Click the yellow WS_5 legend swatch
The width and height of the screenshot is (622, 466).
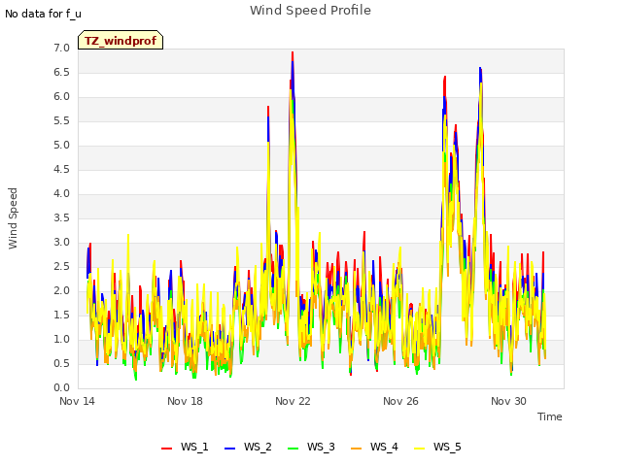click(419, 449)
